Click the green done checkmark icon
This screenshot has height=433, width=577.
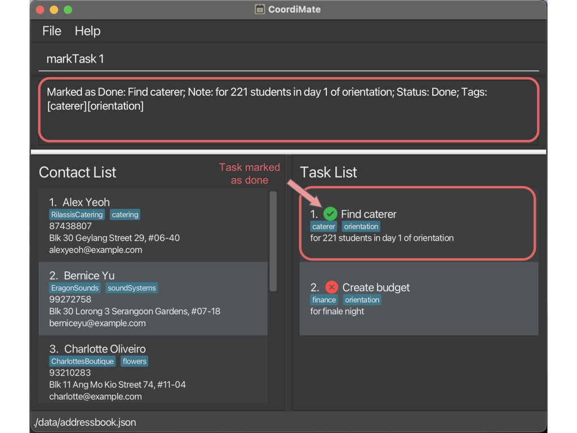click(330, 214)
